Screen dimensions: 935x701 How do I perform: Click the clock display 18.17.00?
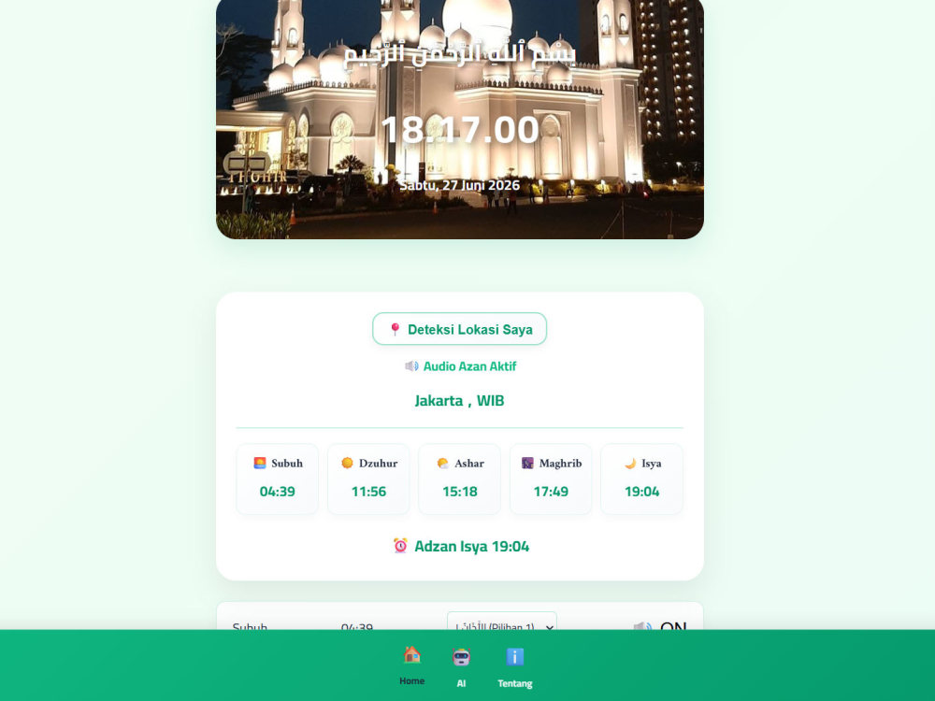click(460, 130)
